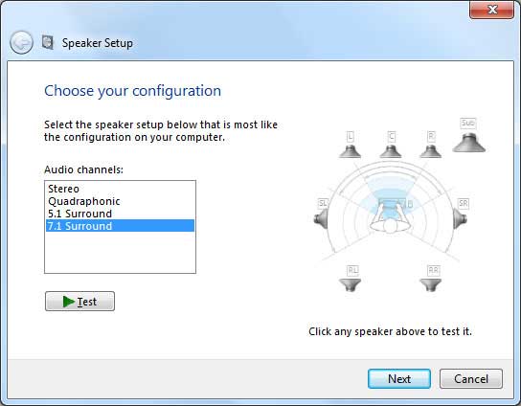Go back with the round arrow button
521x406 pixels.
(x=22, y=43)
